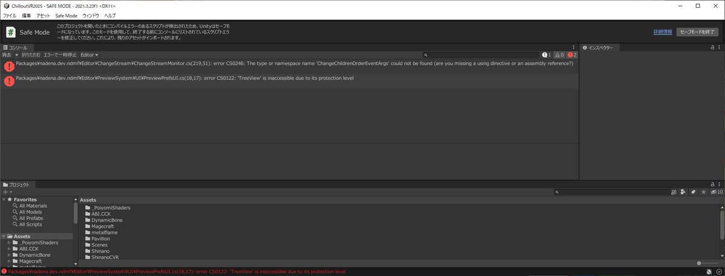Click the Console search field
The width and height of the screenshot is (725, 276).
(x=480, y=55)
